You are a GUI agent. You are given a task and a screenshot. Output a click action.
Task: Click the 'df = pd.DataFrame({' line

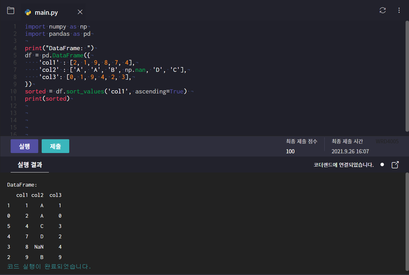coord(57,56)
